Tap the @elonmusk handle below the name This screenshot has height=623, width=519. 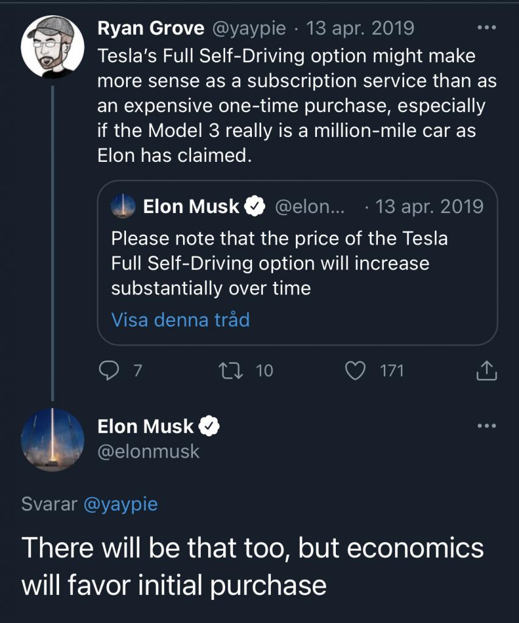click(x=148, y=451)
